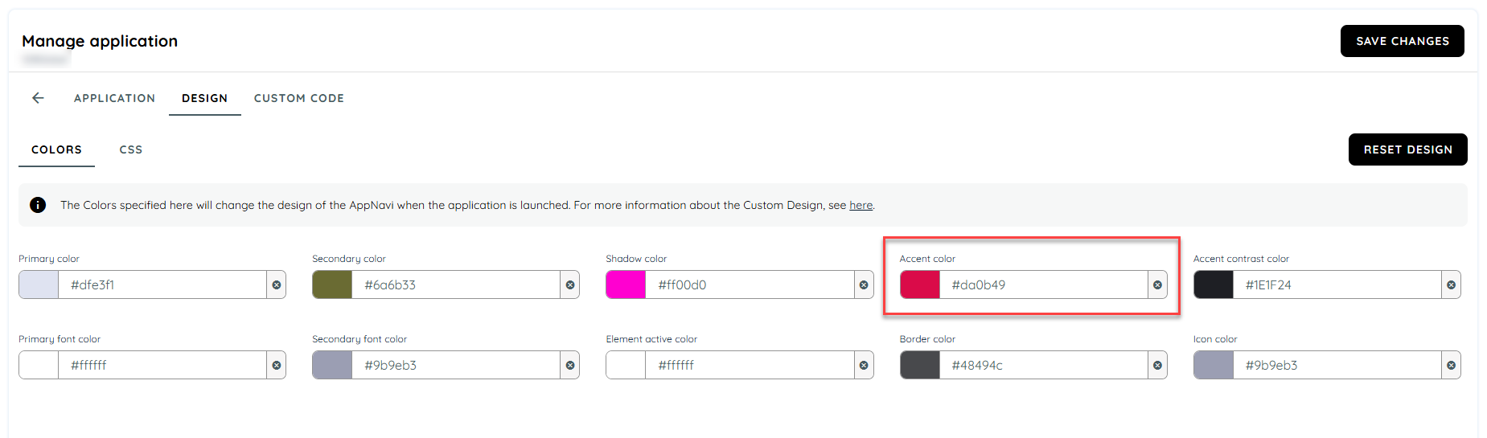Click the Primary font color text field

162,365
